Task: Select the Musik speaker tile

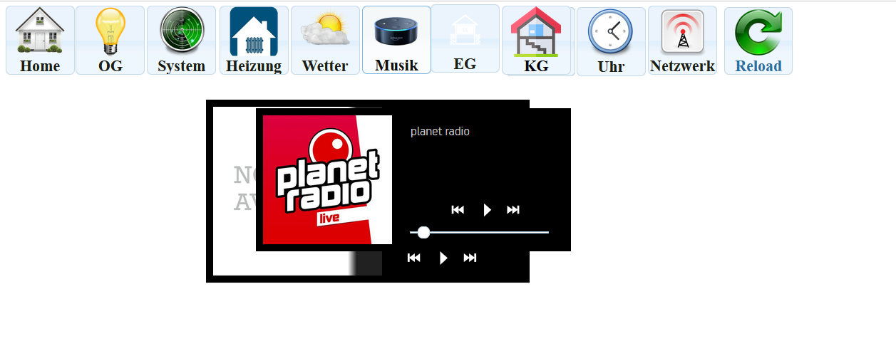Action: pos(396,40)
